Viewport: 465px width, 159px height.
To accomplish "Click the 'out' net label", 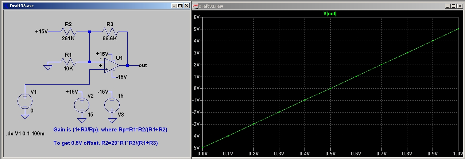I will tap(143, 66).
